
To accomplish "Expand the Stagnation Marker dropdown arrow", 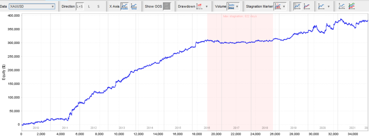I will tap(284, 6).
